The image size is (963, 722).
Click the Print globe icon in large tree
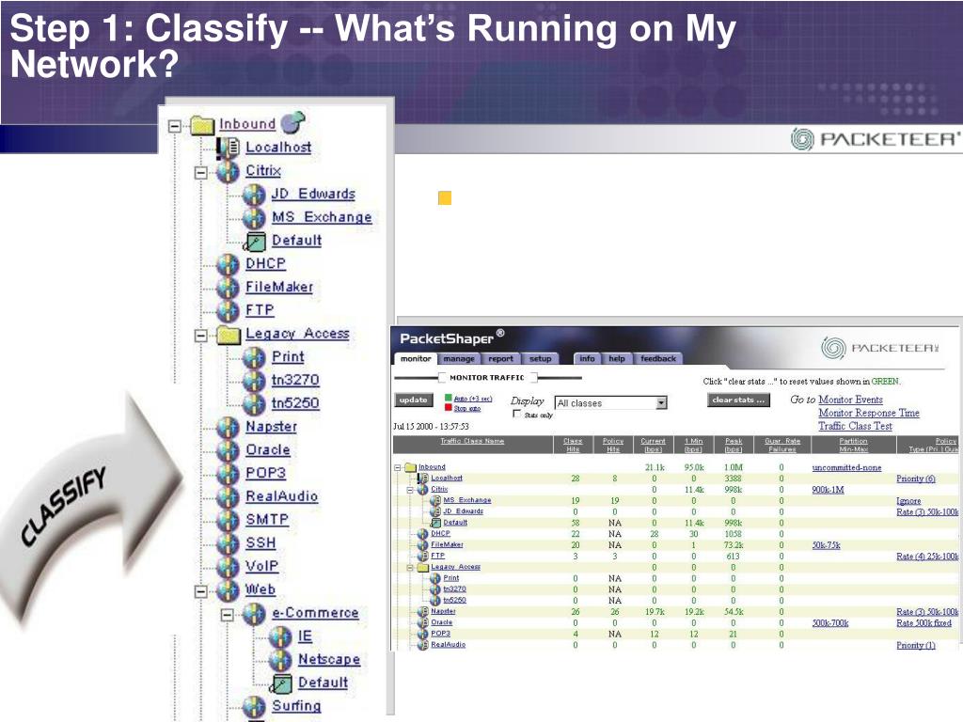pyautogui.click(x=254, y=357)
